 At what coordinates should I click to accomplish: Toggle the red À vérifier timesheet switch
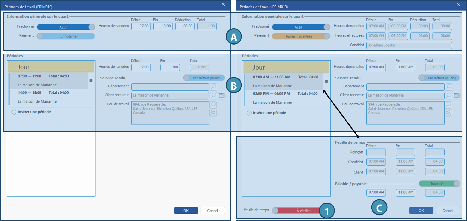[x=297, y=211]
